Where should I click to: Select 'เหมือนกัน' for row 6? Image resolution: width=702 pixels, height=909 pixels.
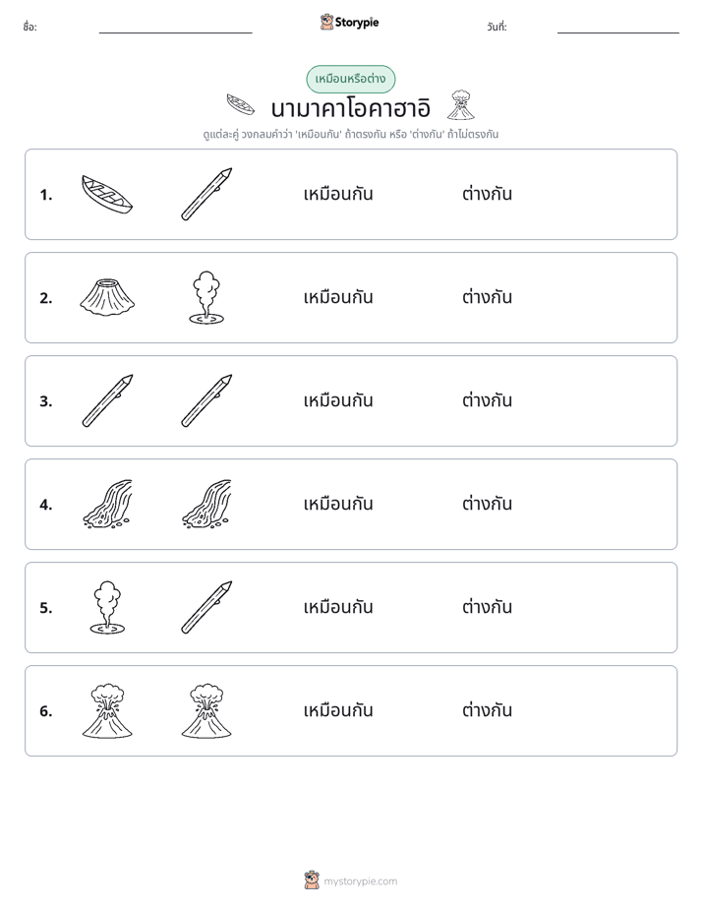(x=338, y=710)
